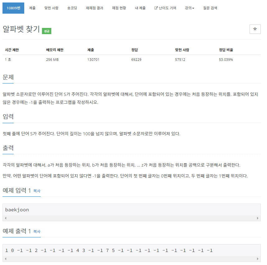Click the green 성공 badge
The width and height of the screenshot is (267, 265).
pos(47,31)
